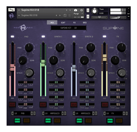Click the randomize R button for SYNTH 2
The width and height of the screenshot is (137, 132).
click(96, 113)
